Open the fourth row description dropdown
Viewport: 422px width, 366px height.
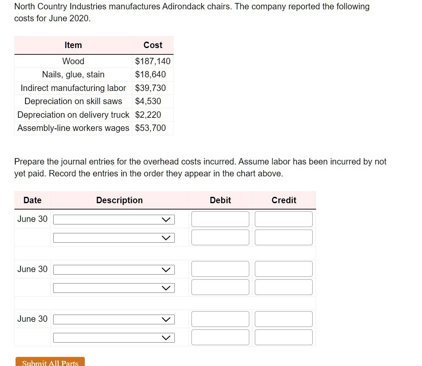coord(114,288)
